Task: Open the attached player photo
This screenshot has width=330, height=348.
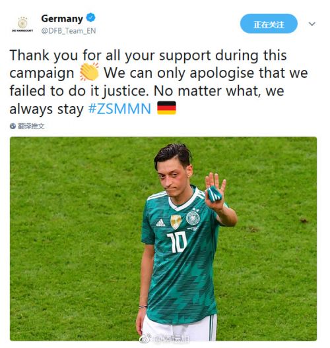Action: (163, 239)
